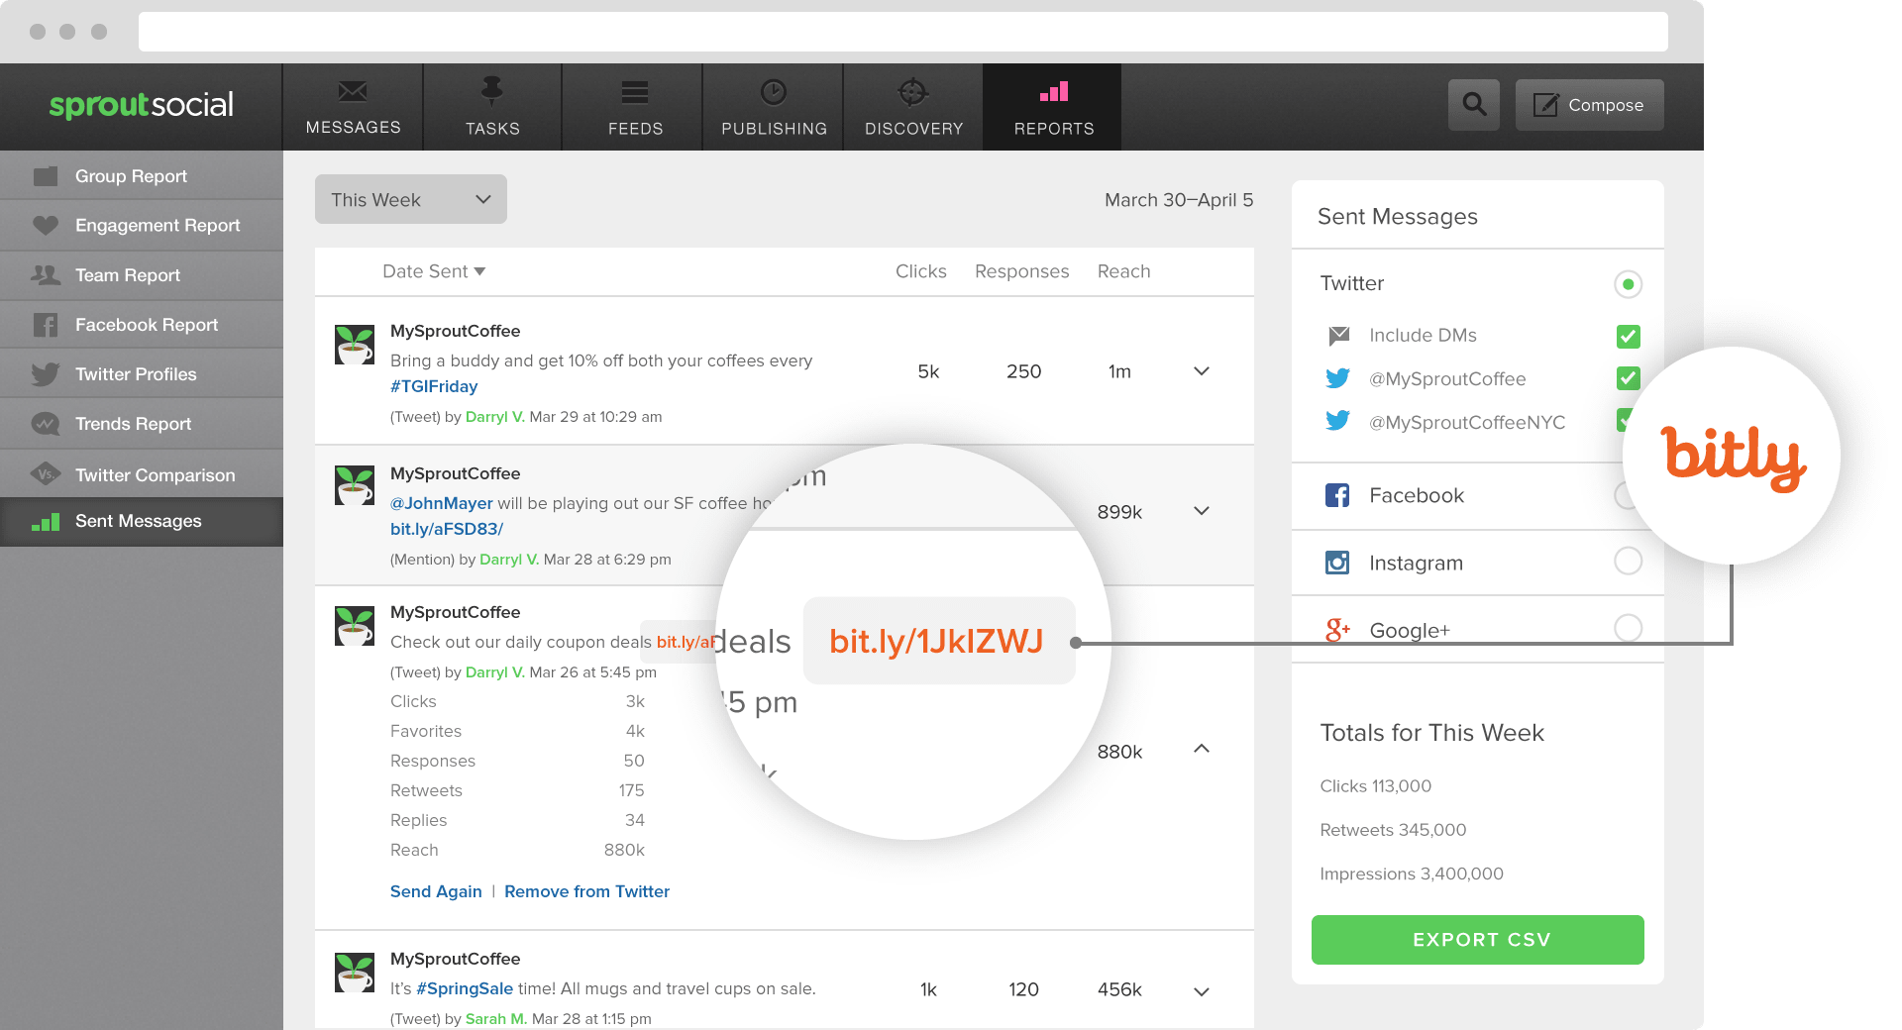Open the Engagement Report sidebar item
The width and height of the screenshot is (1902, 1030).
(x=142, y=226)
